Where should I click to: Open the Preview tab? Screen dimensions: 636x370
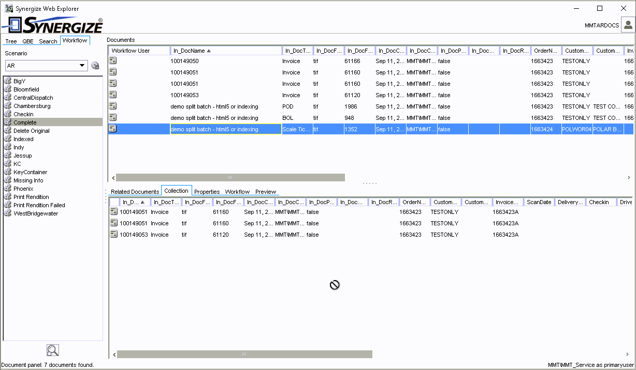click(266, 192)
